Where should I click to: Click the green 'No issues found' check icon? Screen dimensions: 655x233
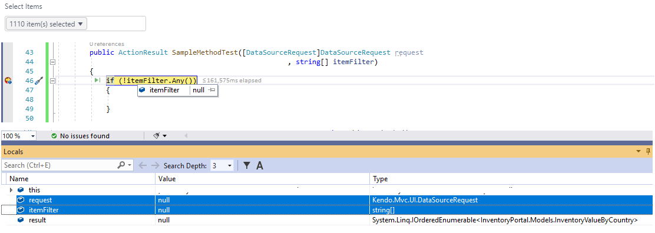click(54, 136)
